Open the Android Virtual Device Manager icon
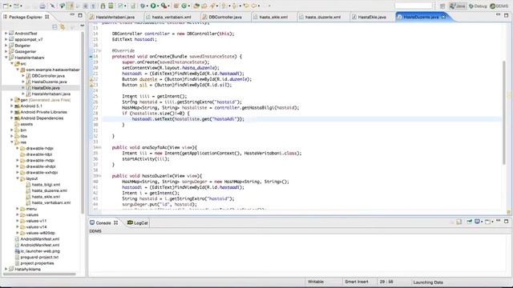This screenshot has width=513, height=288. (x=111, y=6)
